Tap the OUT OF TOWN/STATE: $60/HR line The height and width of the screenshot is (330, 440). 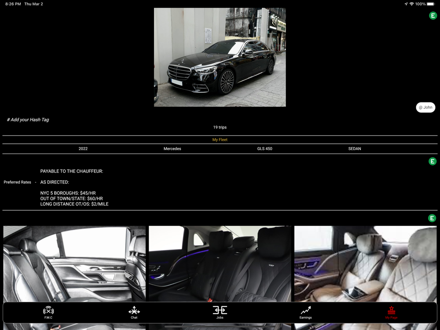(x=72, y=198)
